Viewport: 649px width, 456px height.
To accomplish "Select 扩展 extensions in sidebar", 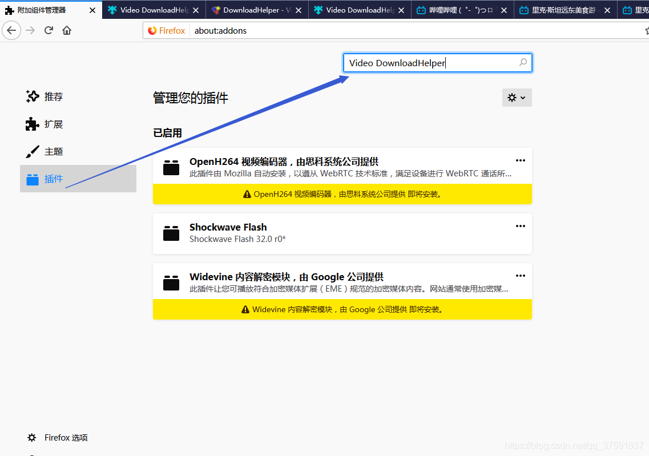I will pos(78,124).
